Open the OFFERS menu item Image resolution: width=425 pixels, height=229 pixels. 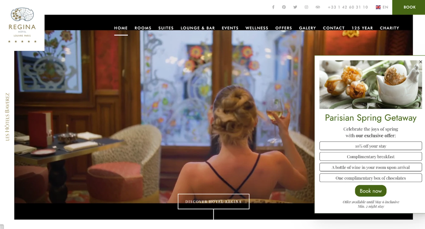(284, 28)
